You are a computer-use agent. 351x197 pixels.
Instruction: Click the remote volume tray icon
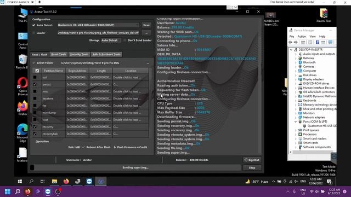[x=296, y=182]
